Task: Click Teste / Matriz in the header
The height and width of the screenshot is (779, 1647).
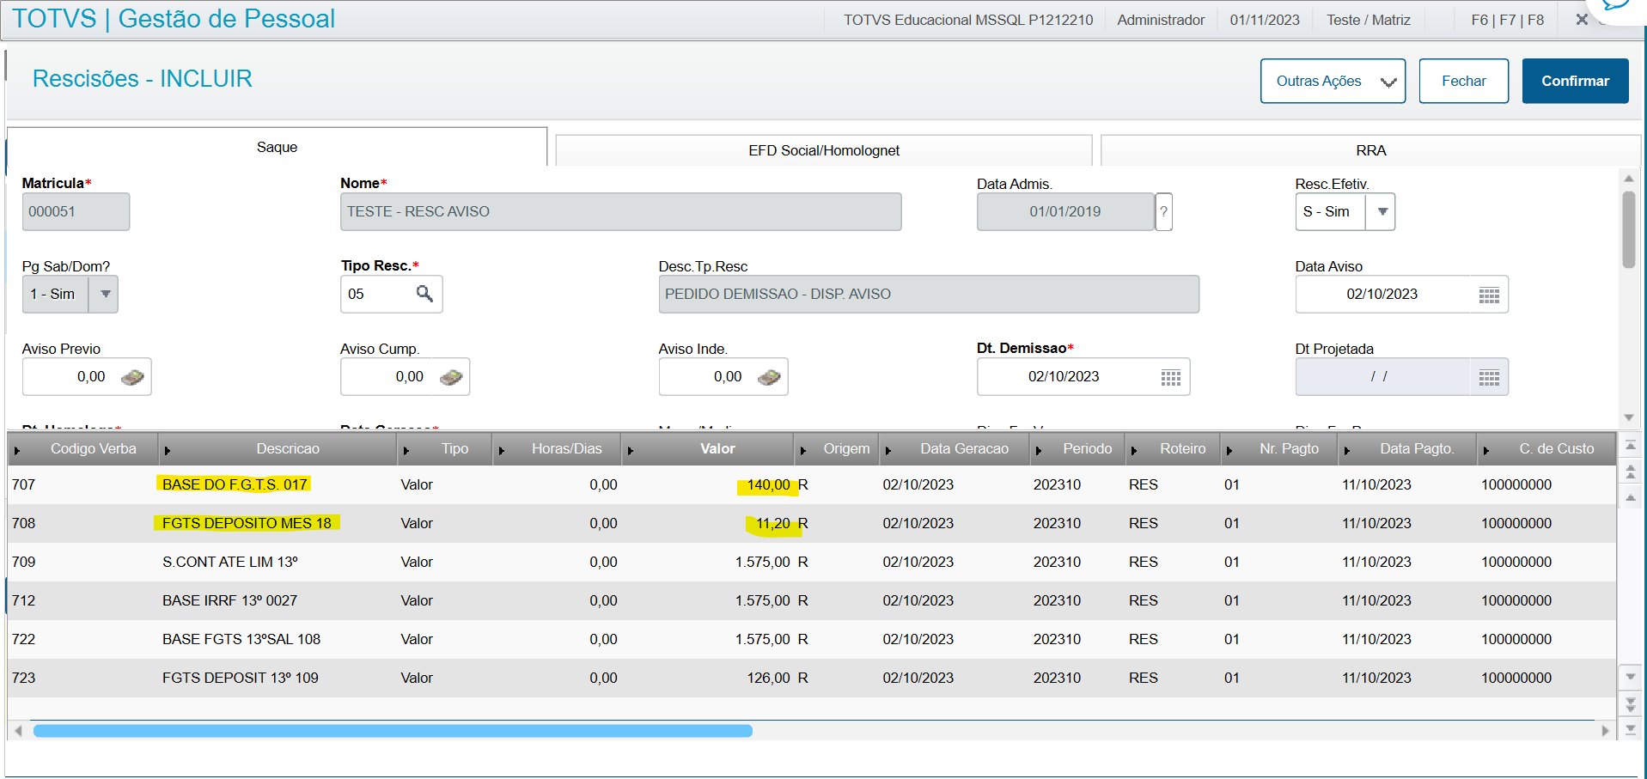Action: click(x=1368, y=20)
